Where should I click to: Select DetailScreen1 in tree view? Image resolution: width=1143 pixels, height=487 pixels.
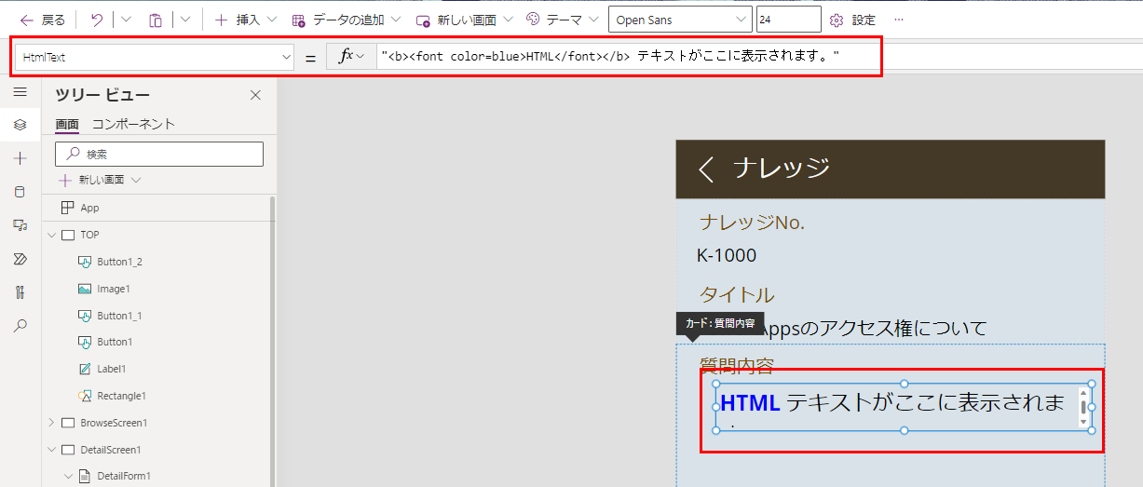[x=111, y=450]
